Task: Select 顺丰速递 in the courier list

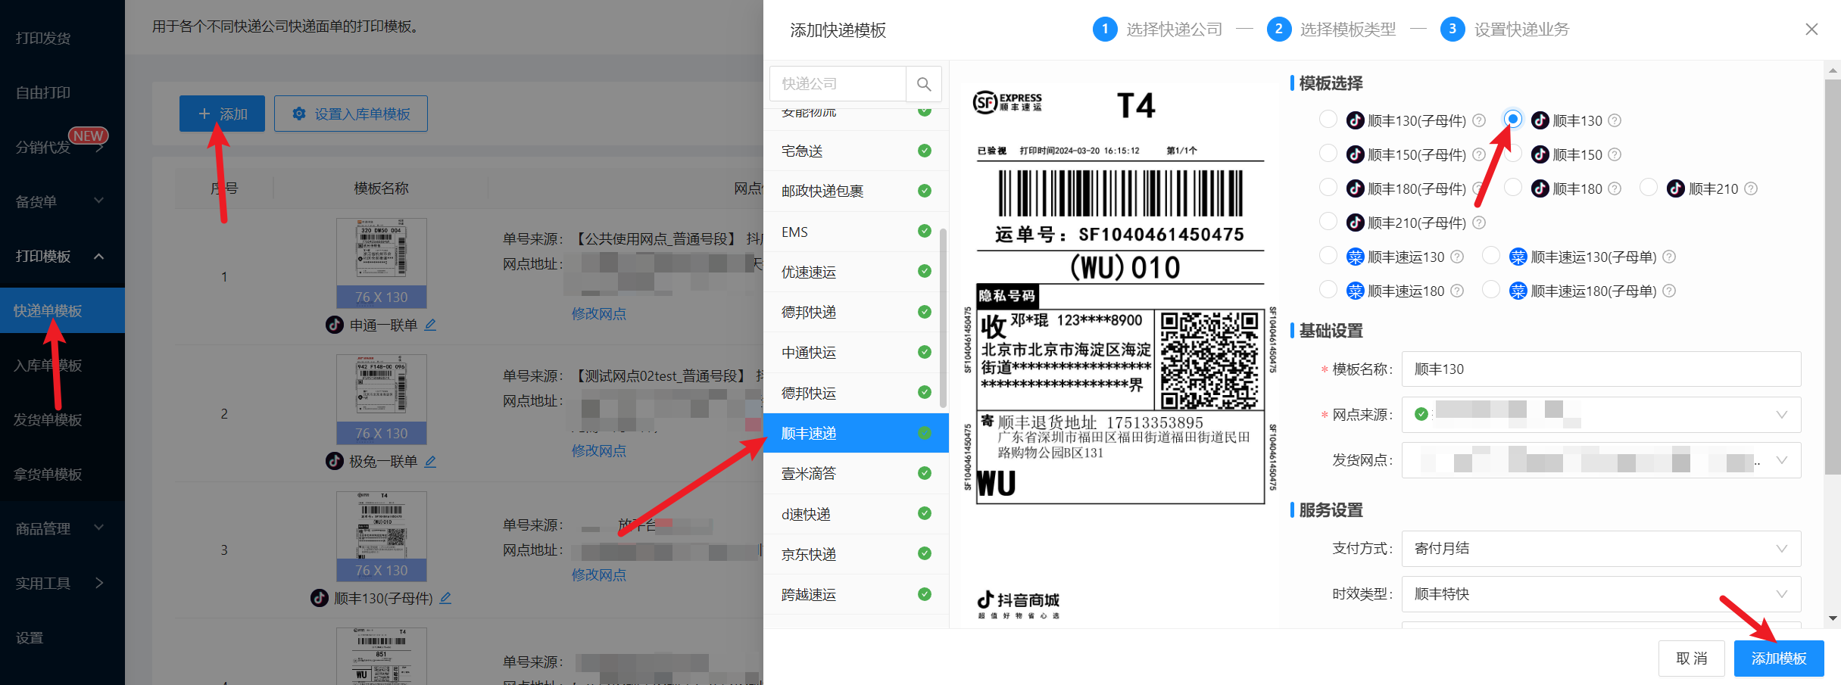Action: click(x=856, y=433)
